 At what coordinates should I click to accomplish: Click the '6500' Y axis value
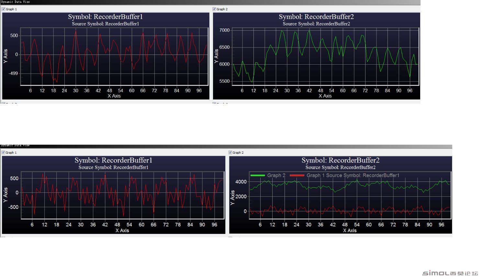click(x=224, y=47)
